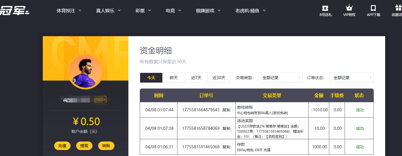
Task: Click the 提现 withdraw button
Action: (x=84, y=146)
